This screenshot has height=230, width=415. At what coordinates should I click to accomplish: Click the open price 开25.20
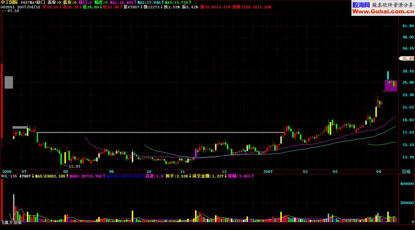pos(51,7)
